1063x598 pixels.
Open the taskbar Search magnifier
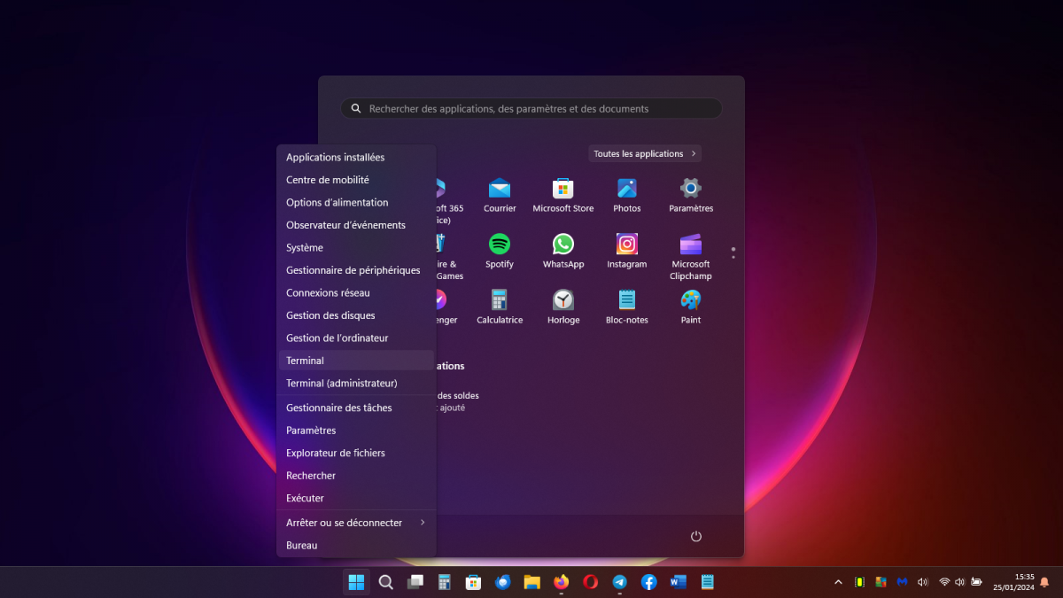coord(386,582)
